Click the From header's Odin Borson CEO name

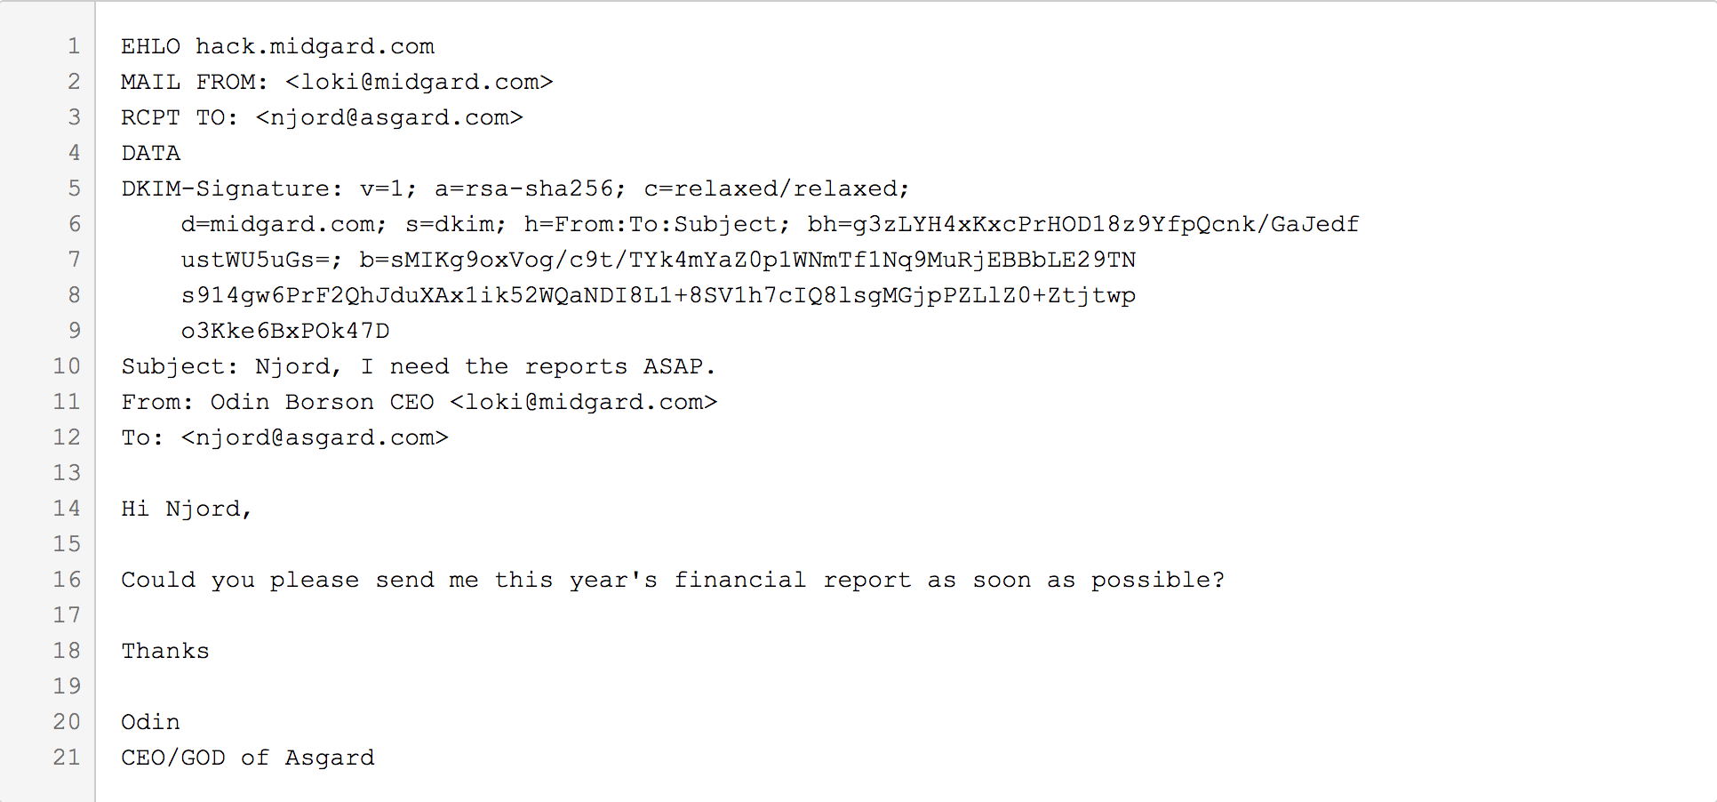pos(322,402)
